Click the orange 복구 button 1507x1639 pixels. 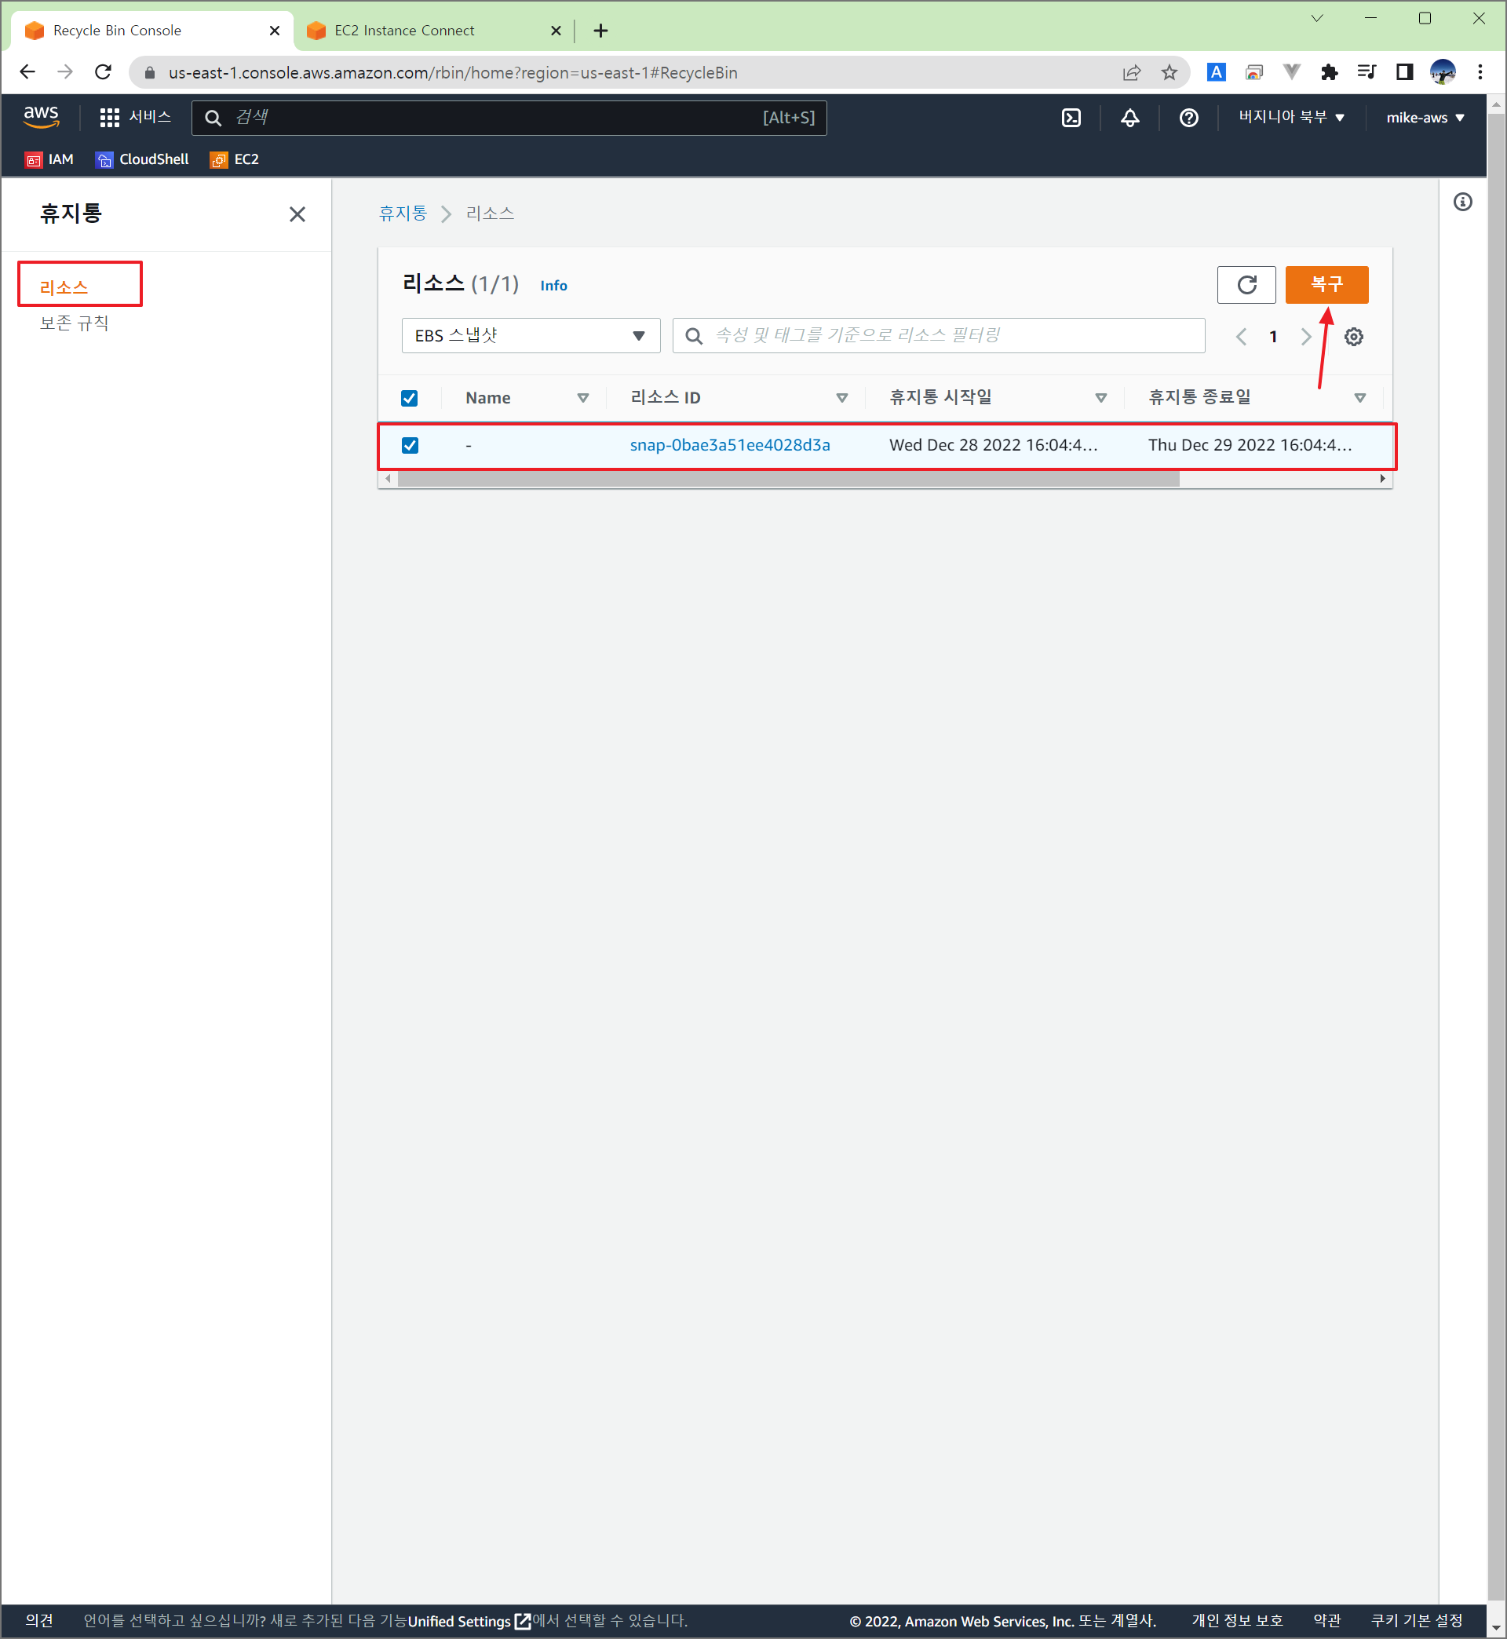(x=1326, y=285)
